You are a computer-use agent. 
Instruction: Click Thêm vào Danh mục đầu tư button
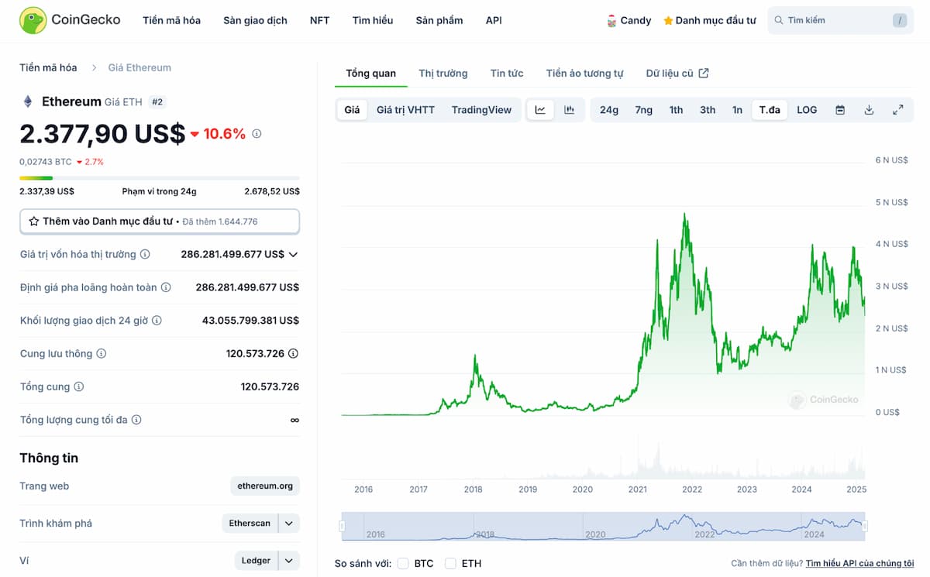(160, 222)
